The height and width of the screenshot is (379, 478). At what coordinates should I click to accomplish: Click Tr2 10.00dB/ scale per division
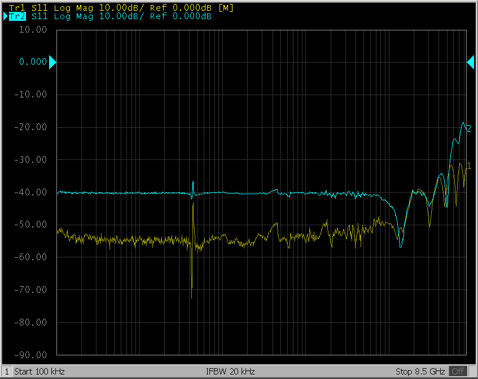pos(120,16)
